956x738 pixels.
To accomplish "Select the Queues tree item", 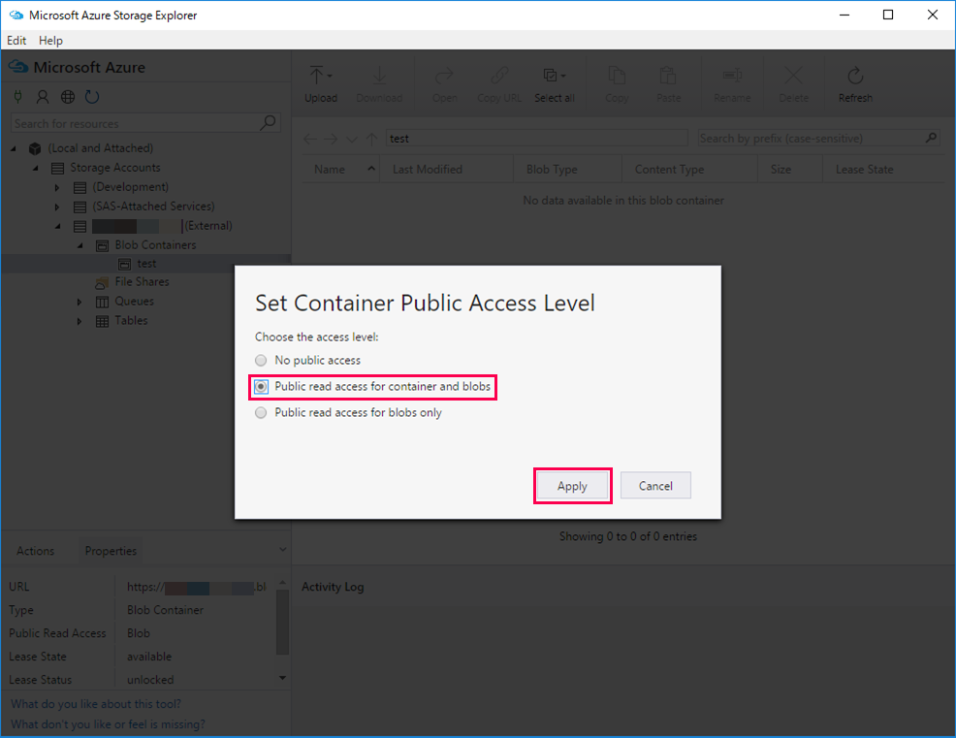I will click(x=134, y=302).
